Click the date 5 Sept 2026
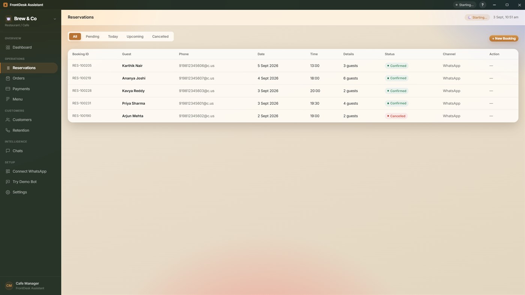The image size is (525, 295). point(268,66)
